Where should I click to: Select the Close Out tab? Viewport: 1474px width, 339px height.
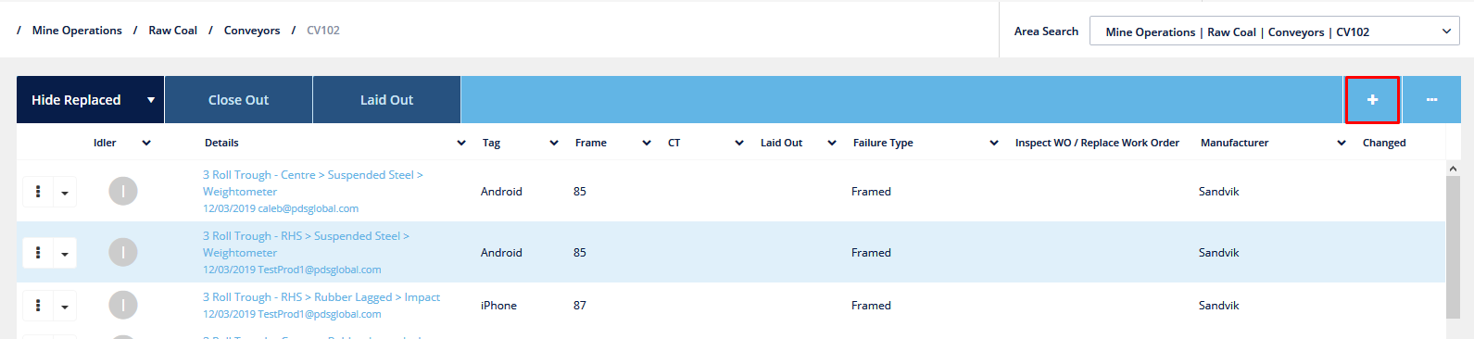tap(238, 100)
